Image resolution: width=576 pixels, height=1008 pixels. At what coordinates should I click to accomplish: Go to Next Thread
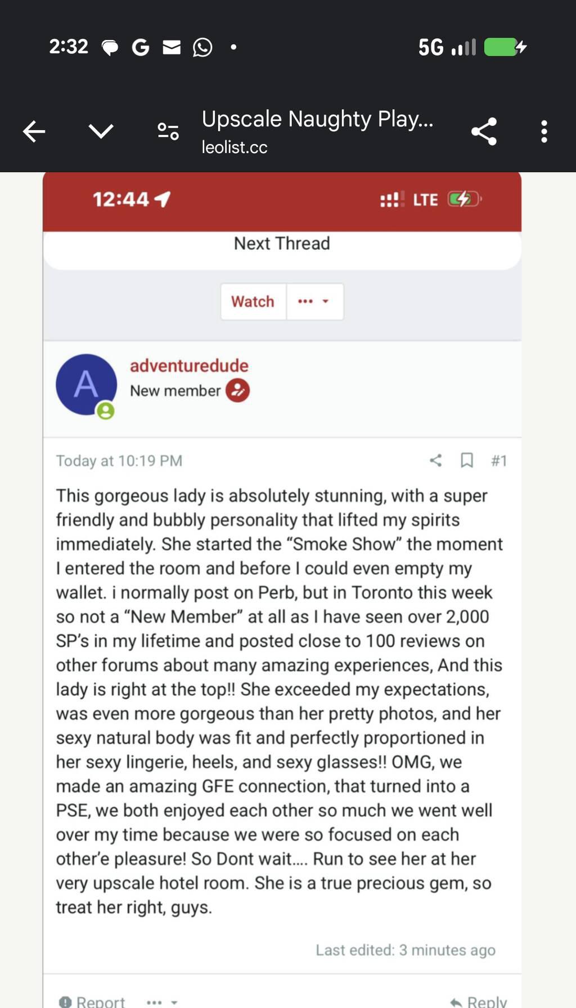[x=282, y=244]
